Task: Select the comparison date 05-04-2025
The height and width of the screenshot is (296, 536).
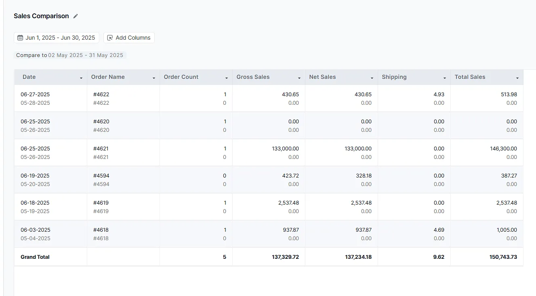Action: (x=36, y=238)
